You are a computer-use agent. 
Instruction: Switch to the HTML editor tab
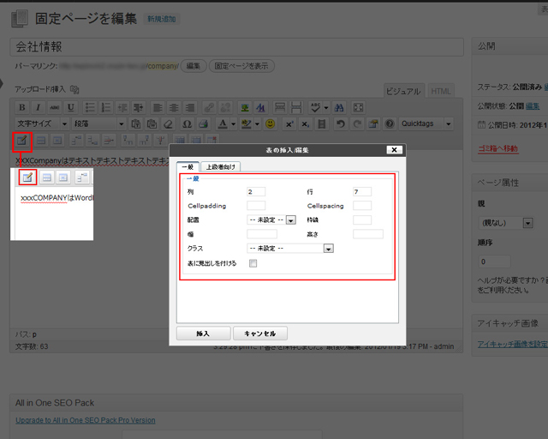click(441, 91)
